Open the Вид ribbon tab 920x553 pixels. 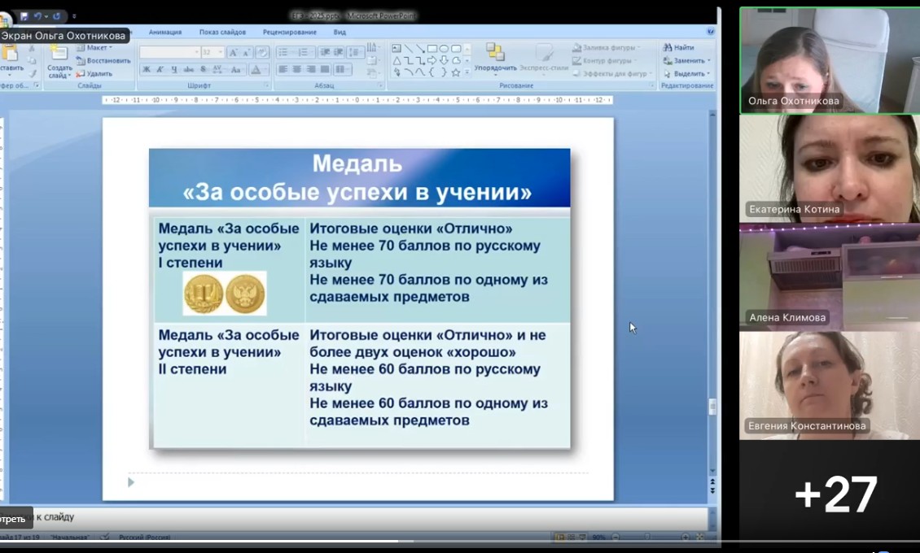pyautogui.click(x=340, y=33)
